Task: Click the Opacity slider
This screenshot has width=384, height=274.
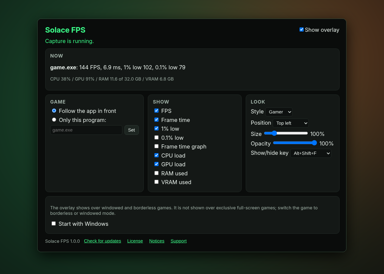Action: [x=295, y=143]
